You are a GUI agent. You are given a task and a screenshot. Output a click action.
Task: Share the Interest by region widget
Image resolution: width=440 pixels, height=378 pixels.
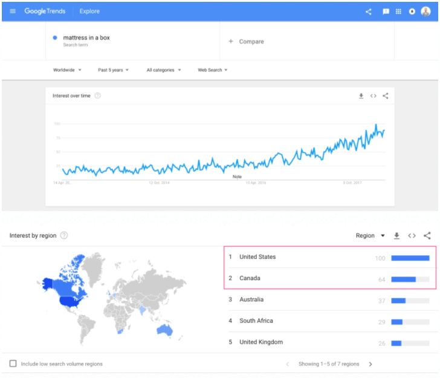coord(427,236)
